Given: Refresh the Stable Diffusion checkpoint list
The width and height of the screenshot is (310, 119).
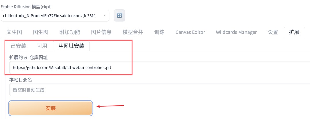Looking at the screenshot, I should [x=119, y=15].
